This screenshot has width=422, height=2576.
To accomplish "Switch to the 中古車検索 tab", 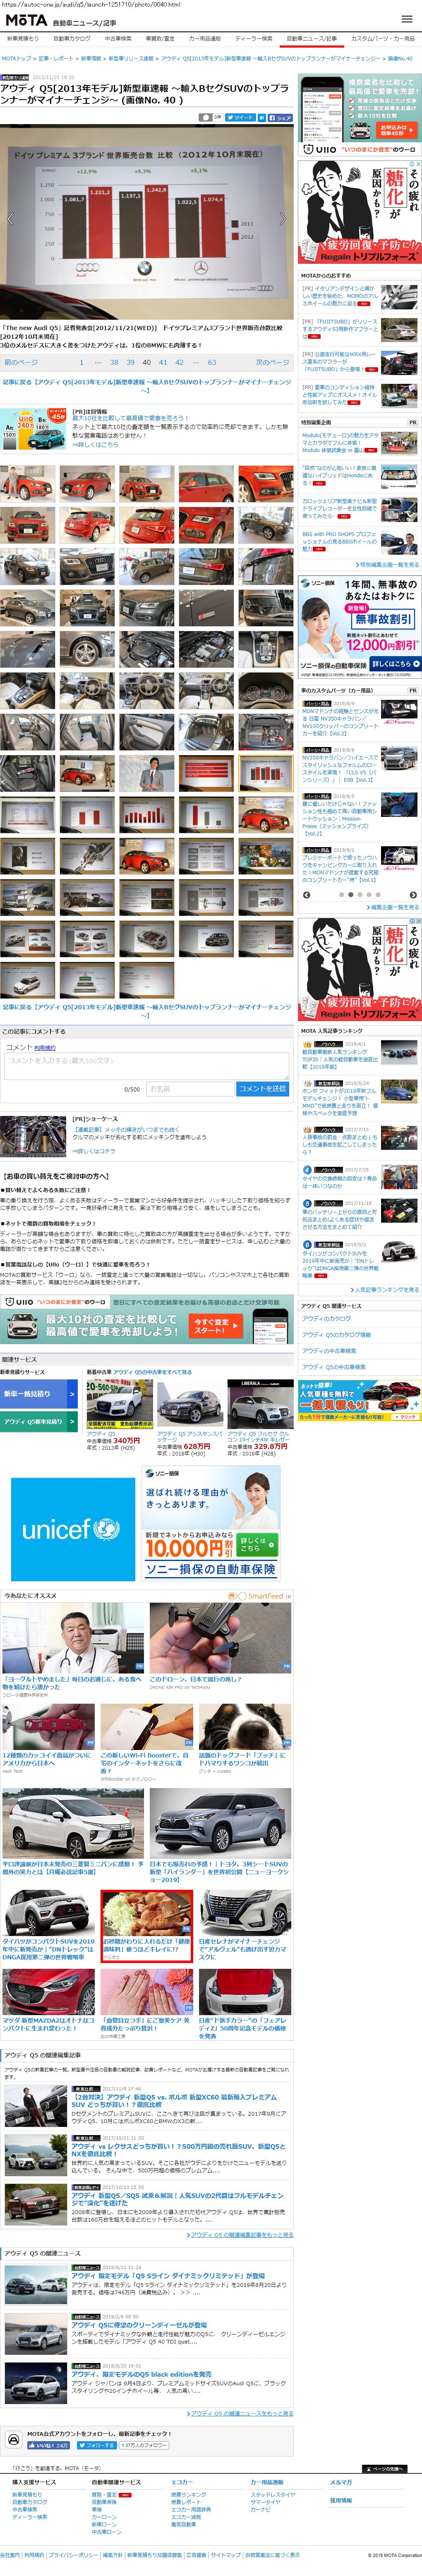I will pyautogui.click(x=118, y=38).
